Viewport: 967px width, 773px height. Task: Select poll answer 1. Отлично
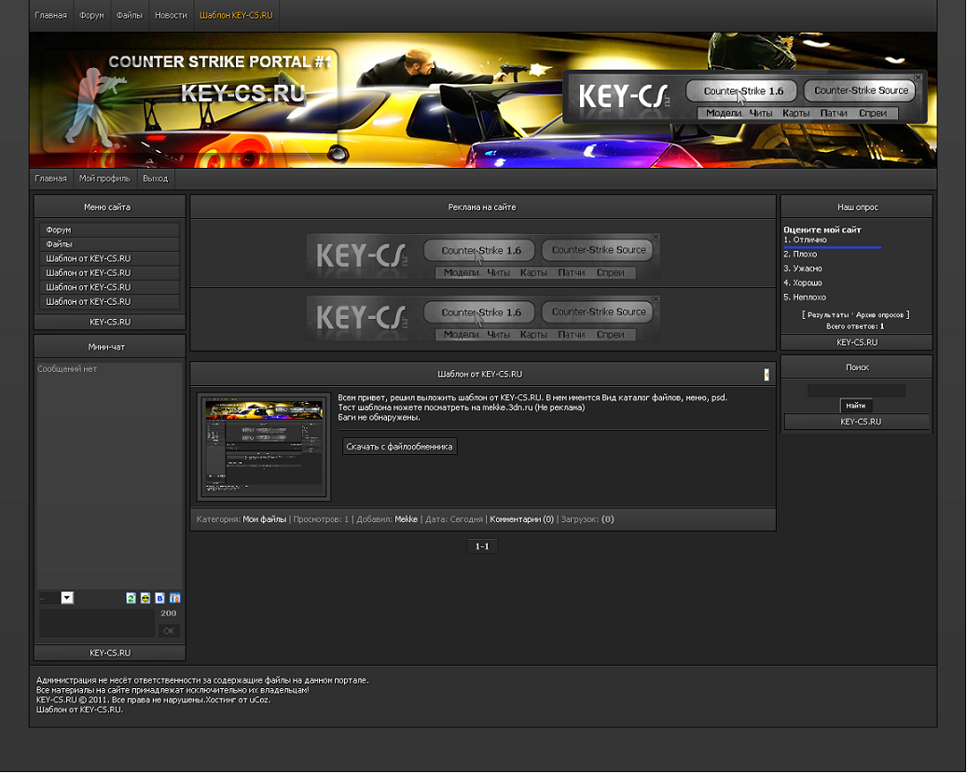[x=805, y=240]
